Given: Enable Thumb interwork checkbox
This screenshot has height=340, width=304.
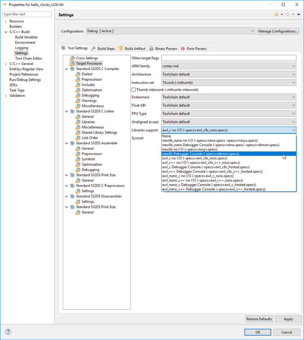Looking at the screenshot, I should tap(134, 90).
